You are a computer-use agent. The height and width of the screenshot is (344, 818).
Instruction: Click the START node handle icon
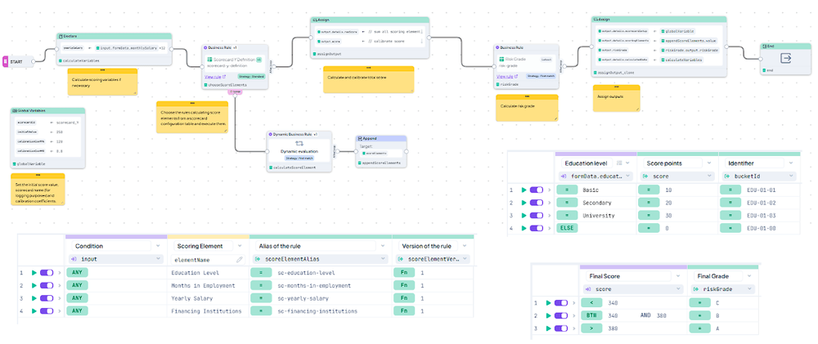tap(5, 61)
